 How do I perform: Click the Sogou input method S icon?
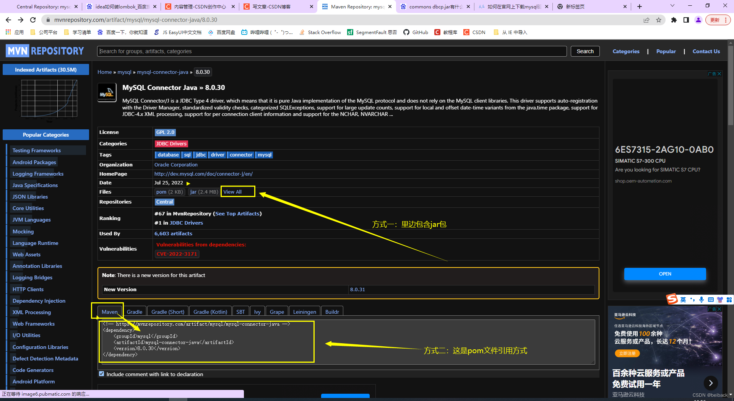[x=672, y=299]
